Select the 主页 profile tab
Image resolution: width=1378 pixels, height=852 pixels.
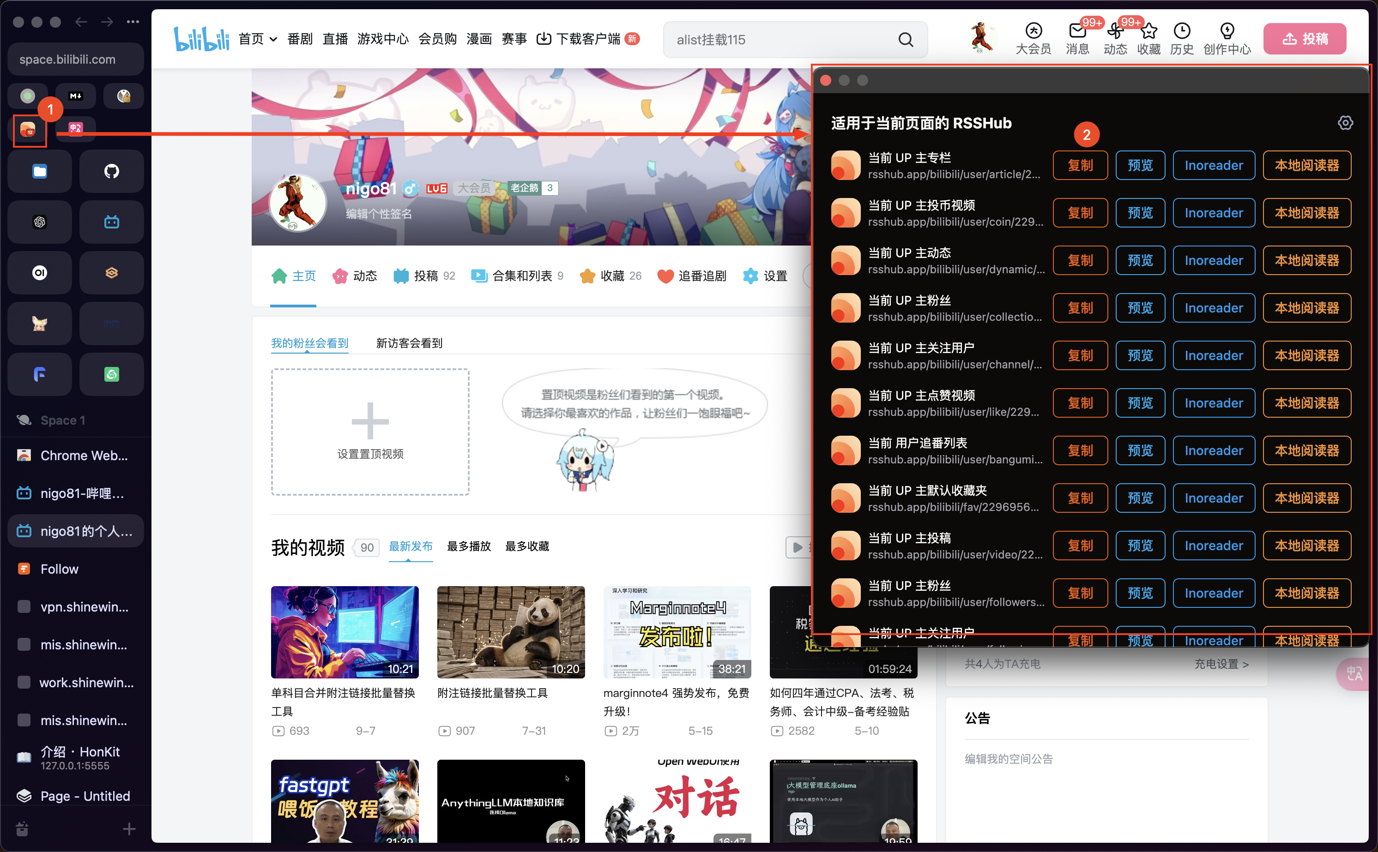coord(293,276)
